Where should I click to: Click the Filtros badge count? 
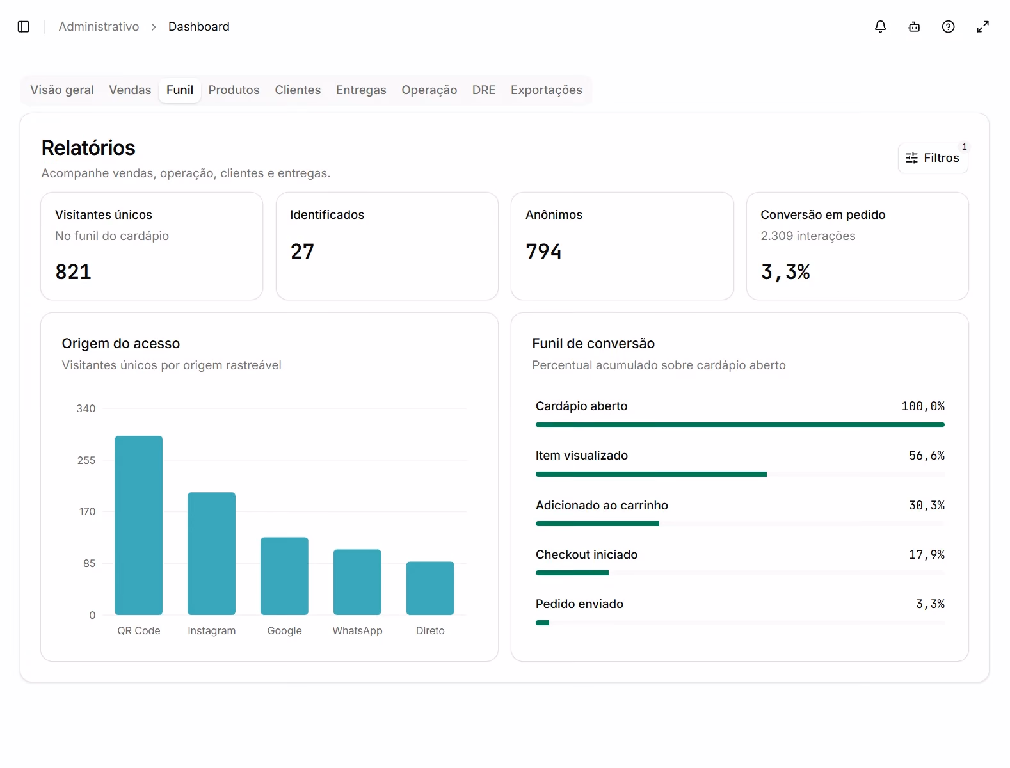964,147
